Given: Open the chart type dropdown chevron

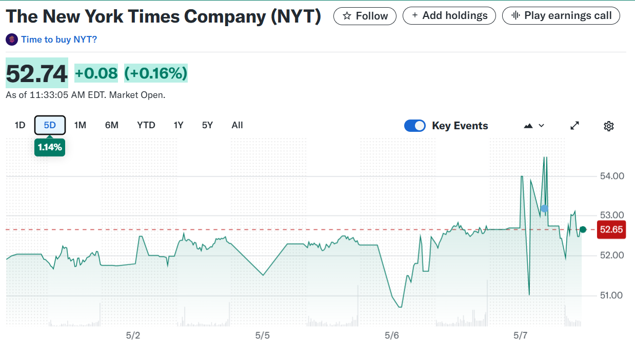Looking at the screenshot, I should (x=541, y=126).
